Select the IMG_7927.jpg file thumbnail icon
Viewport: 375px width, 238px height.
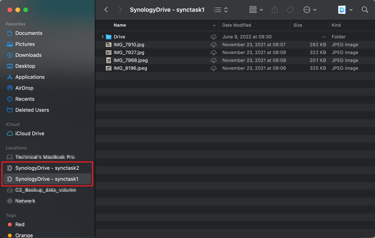tap(109, 53)
